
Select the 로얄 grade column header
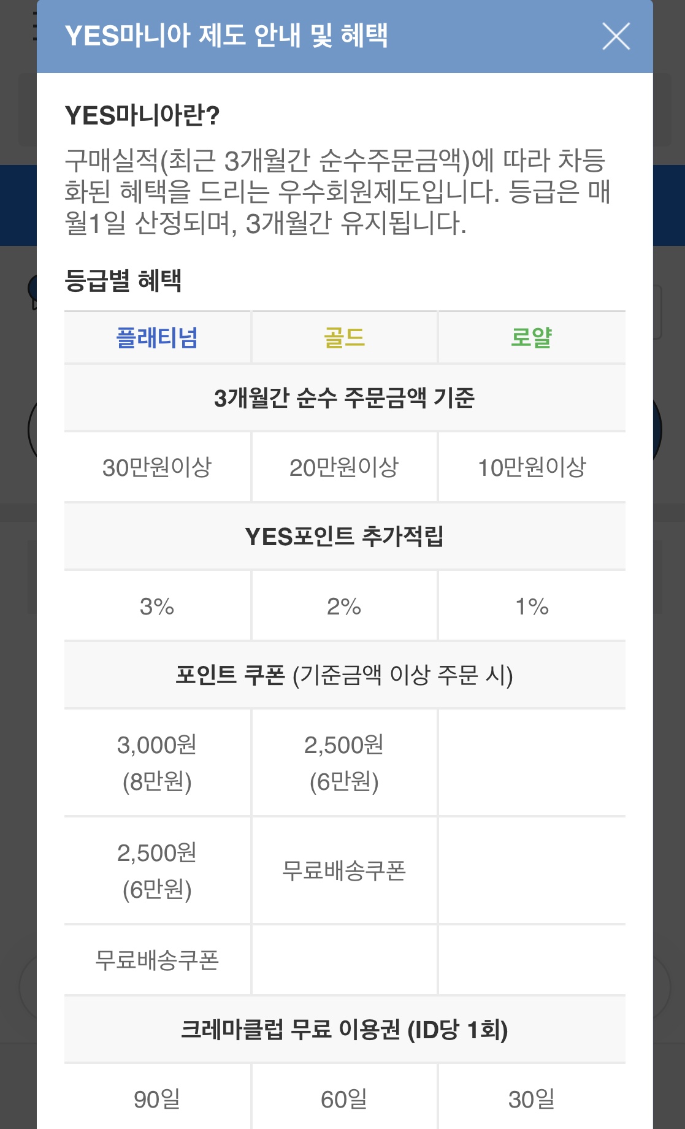(532, 338)
